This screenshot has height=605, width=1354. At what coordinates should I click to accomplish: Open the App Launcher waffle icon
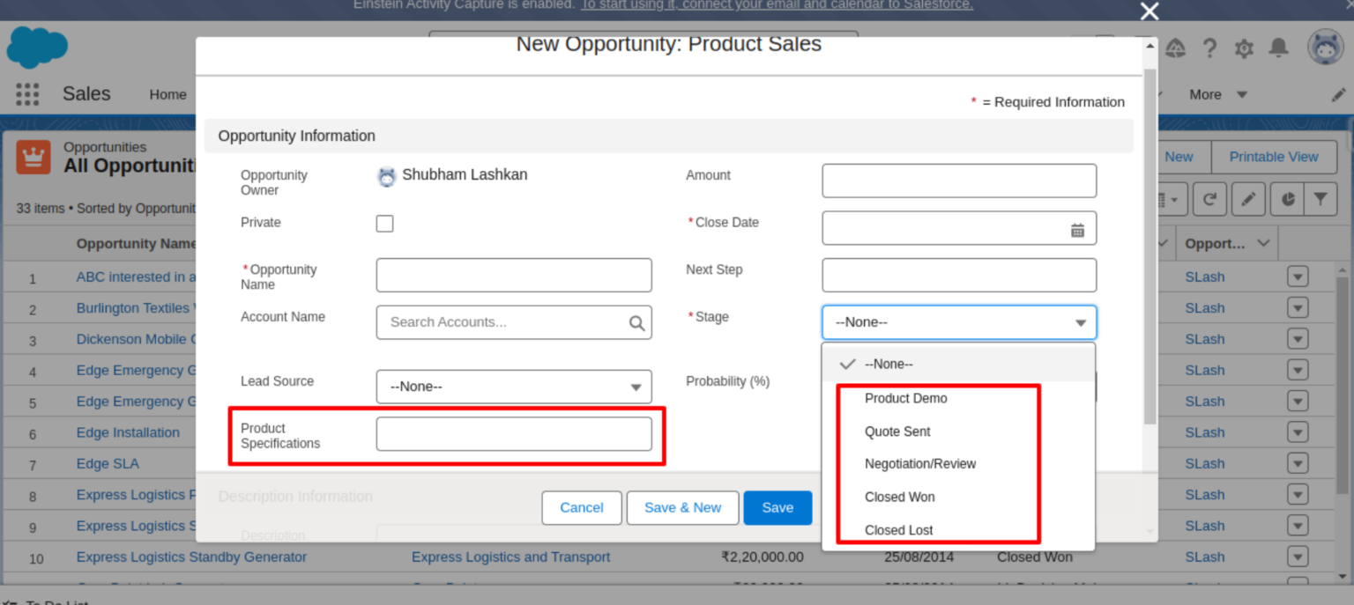pyautogui.click(x=27, y=94)
